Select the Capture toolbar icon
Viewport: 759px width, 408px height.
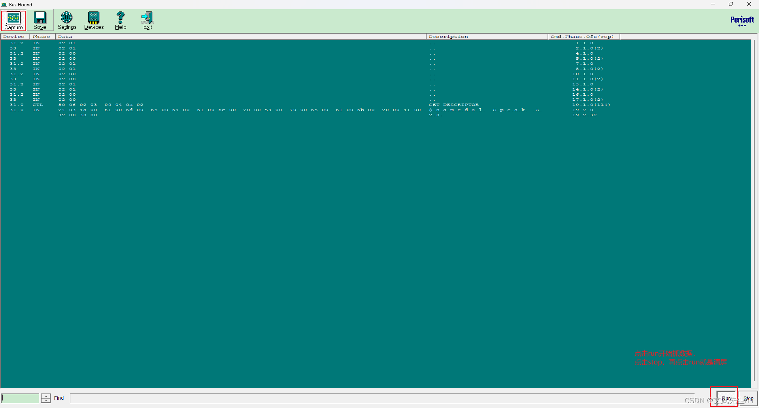13,20
